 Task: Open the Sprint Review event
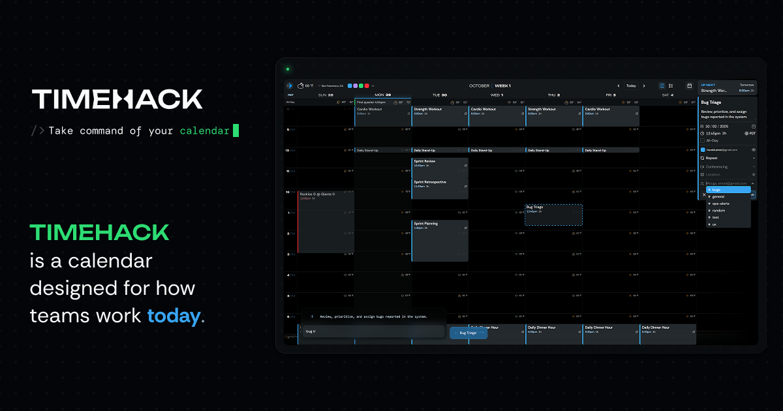[x=440, y=168]
